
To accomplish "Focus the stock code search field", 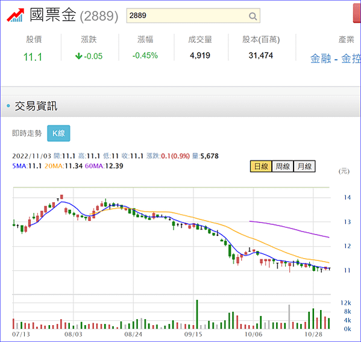I will point(193,16).
